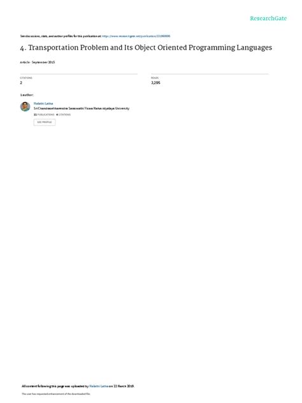Click the 1 author heading

(27, 95)
